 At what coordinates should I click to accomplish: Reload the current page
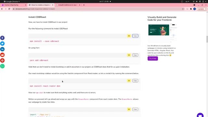tap(9, 9)
